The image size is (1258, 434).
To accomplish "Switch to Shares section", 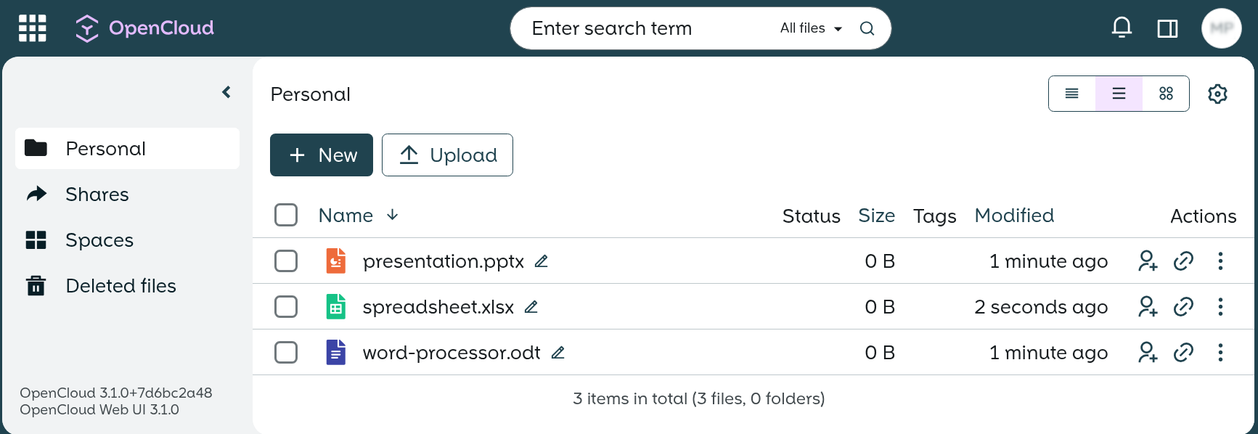I will pos(97,194).
